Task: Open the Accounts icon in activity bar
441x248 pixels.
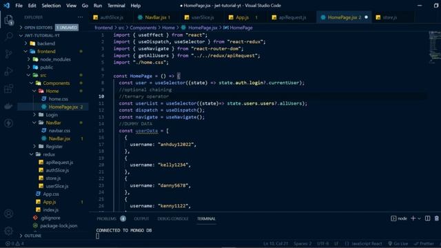Action: point(9,214)
